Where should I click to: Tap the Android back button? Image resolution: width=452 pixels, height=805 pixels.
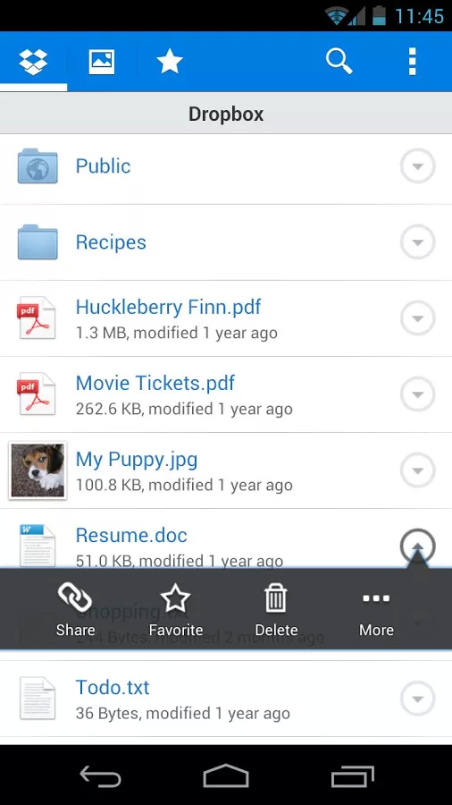[100, 775]
